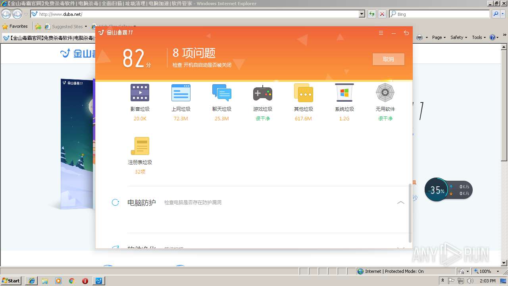Open Windows Explorer folder in taskbar
The width and height of the screenshot is (508, 286).
point(45,281)
